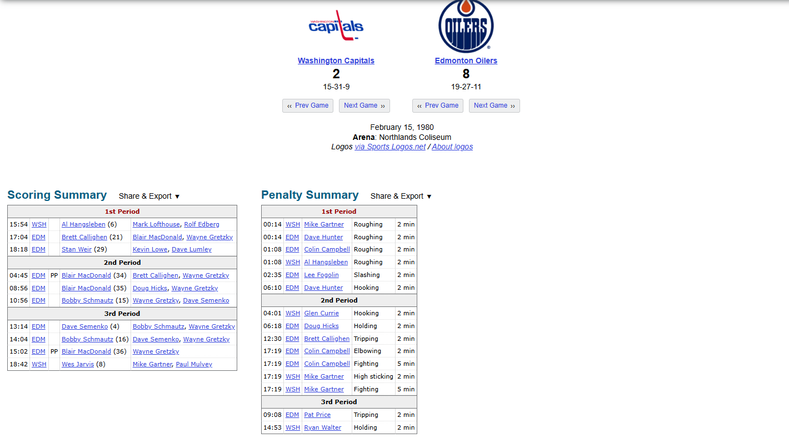Image resolution: width=789 pixels, height=438 pixels.
Task: Open Colin Campbell in the Roughing penalty row
Action: (327, 249)
